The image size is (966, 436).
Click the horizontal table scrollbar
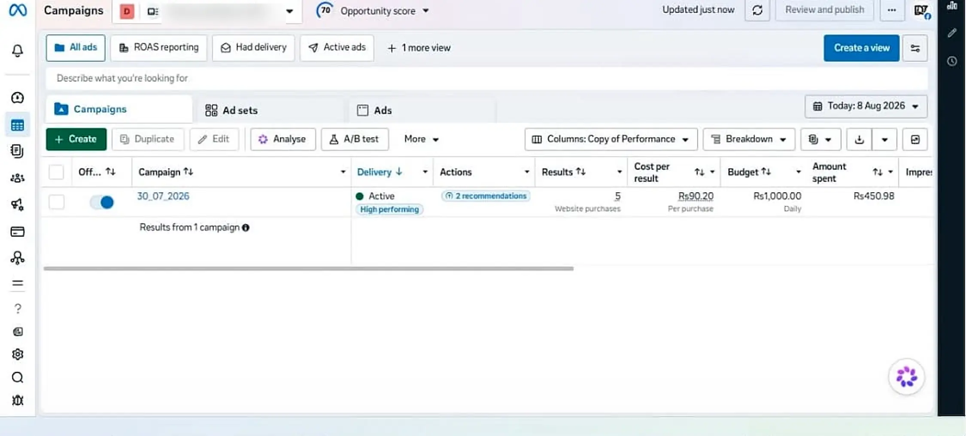click(x=308, y=269)
